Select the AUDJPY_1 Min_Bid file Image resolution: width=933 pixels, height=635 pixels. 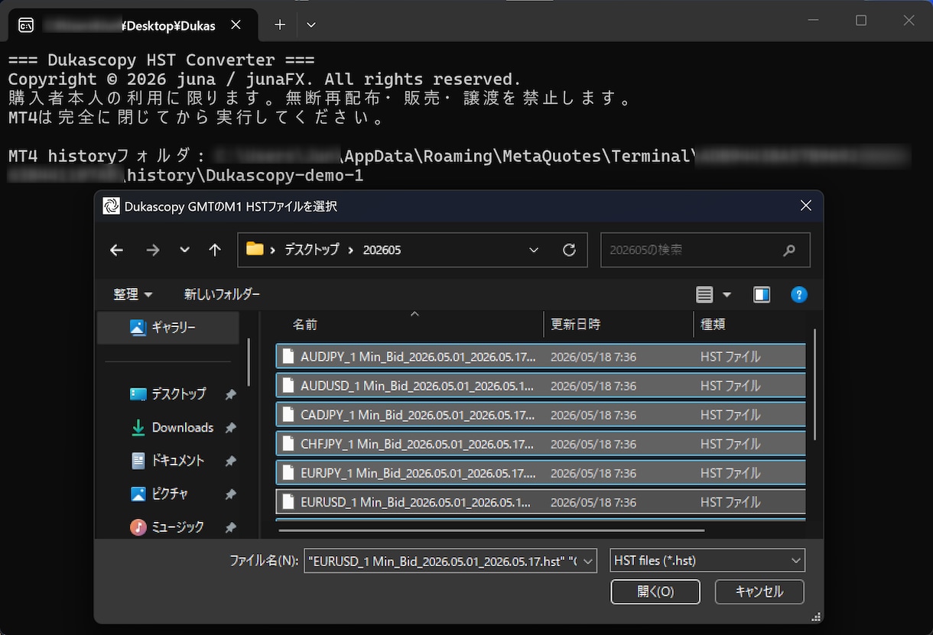point(540,357)
